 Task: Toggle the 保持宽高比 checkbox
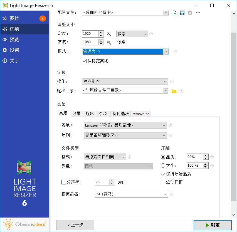[x=84, y=61]
